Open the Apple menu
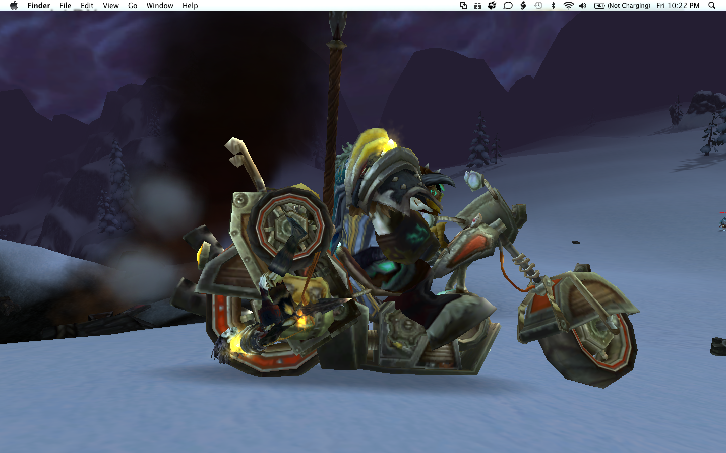This screenshot has width=726, height=453. [14, 6]
